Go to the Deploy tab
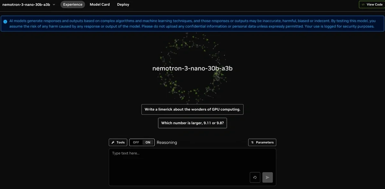 click(123, 4)
